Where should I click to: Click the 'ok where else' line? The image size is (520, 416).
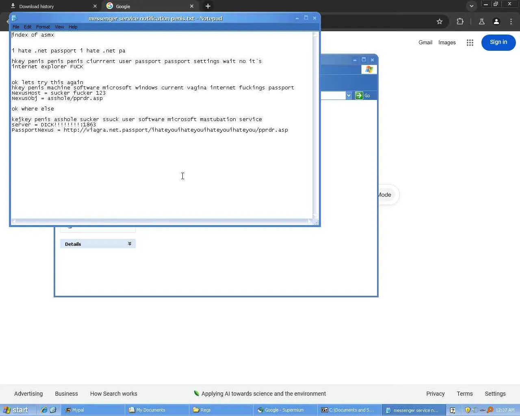[33, 109]
